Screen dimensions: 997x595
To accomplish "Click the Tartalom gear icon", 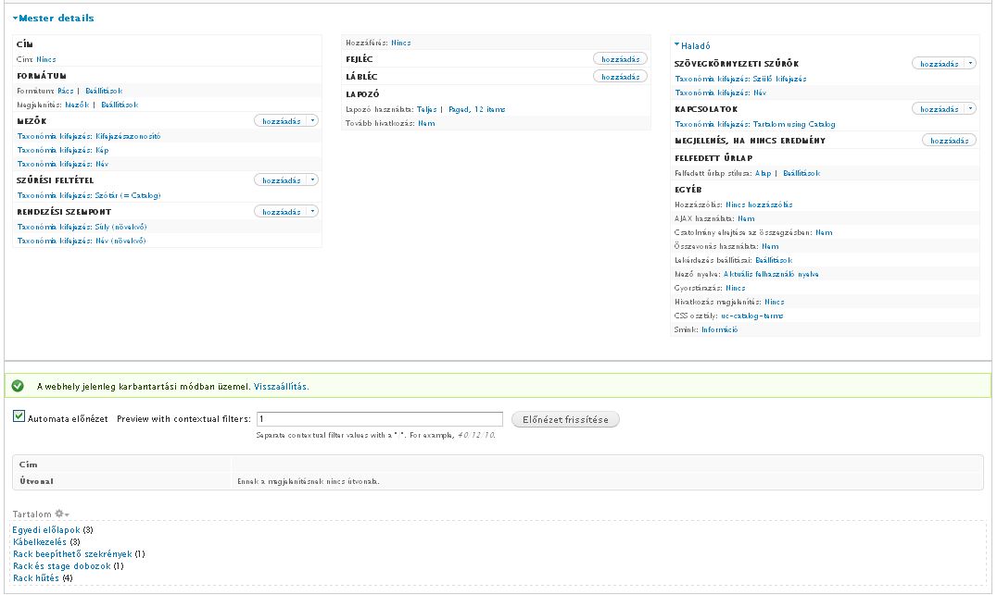I will (x=61, y=514).
